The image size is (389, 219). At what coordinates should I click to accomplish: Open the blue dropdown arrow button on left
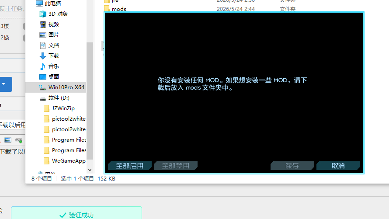(x=3, y=84)
